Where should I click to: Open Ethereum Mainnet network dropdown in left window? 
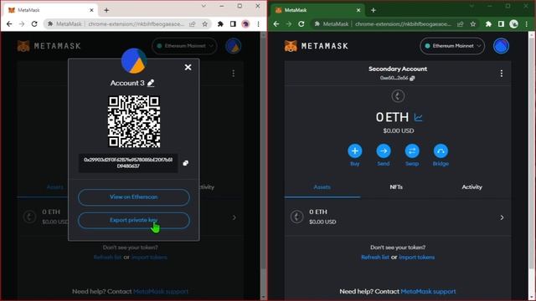pos(184,46)
